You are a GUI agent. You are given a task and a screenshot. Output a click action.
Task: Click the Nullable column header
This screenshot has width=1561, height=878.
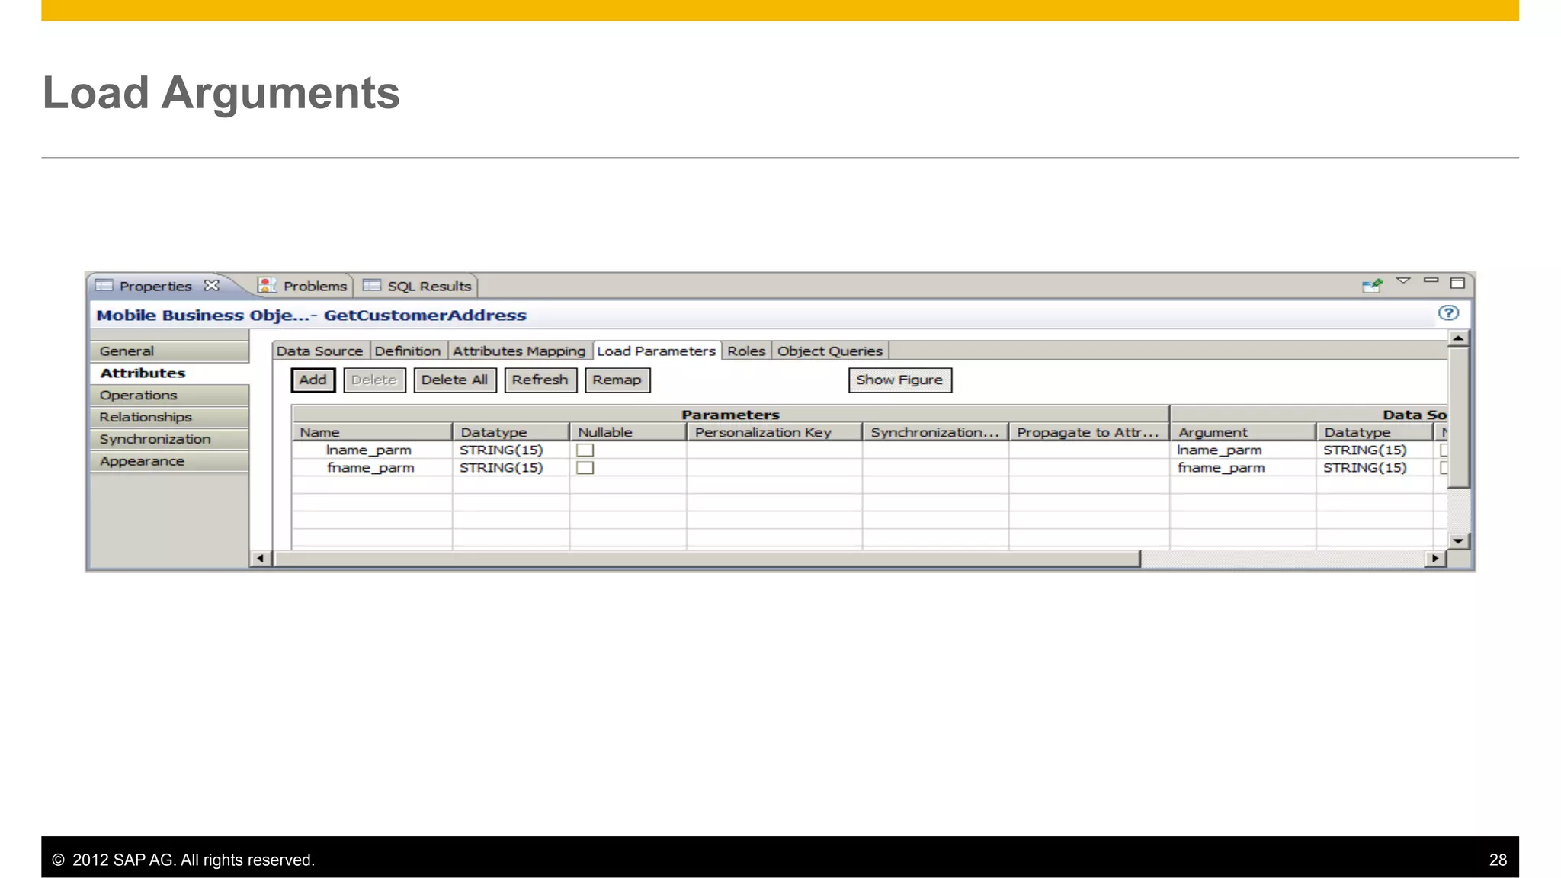[x=627, y=432]
